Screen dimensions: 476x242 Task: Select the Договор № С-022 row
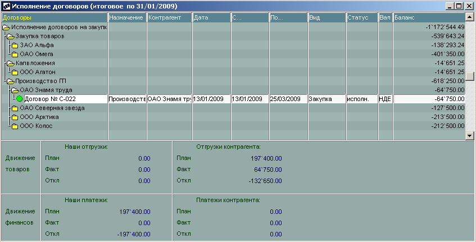(233, 99)
